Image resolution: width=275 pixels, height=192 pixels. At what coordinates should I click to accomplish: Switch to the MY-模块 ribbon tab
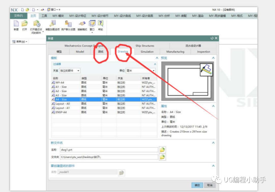[x=58, y=16]
